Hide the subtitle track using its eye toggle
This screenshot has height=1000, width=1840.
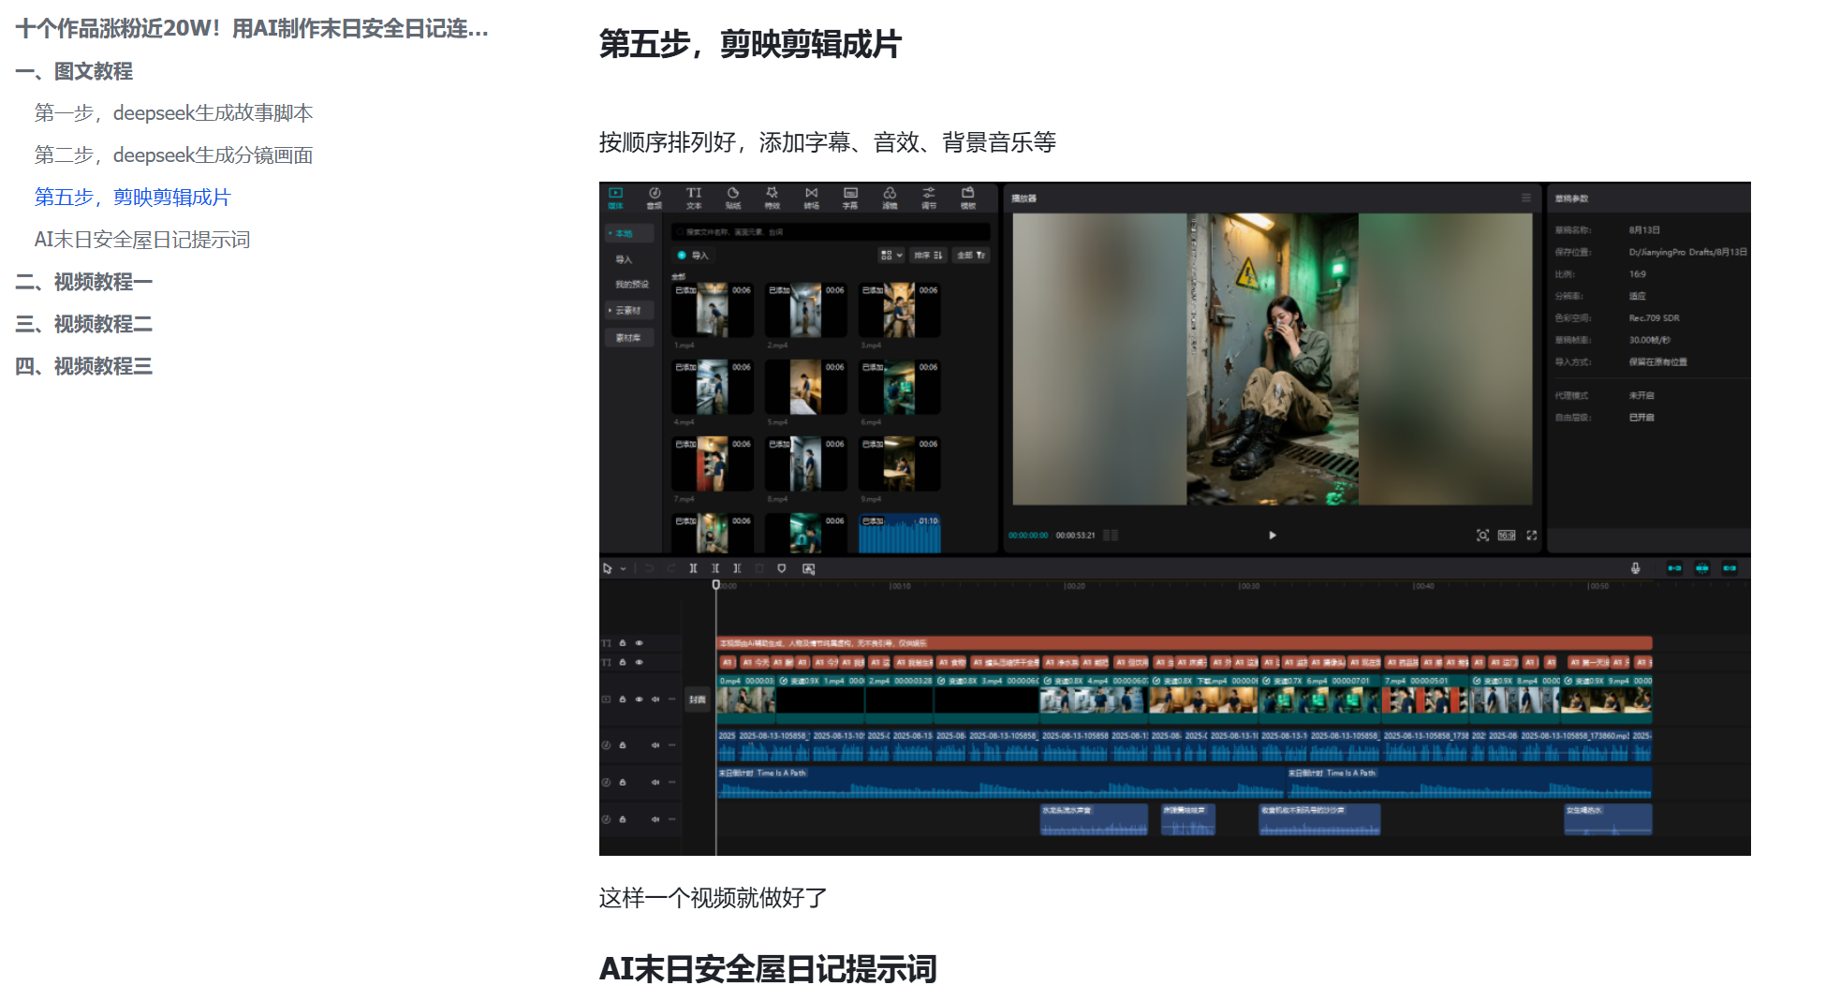639,662
